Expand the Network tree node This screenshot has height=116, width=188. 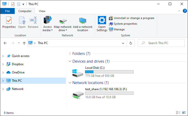pyautogui.click(x=3, y=89)
